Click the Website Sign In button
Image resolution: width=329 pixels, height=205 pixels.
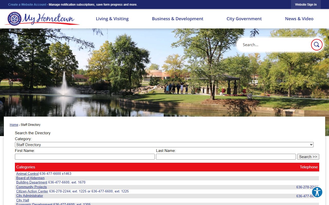point(306,5)
